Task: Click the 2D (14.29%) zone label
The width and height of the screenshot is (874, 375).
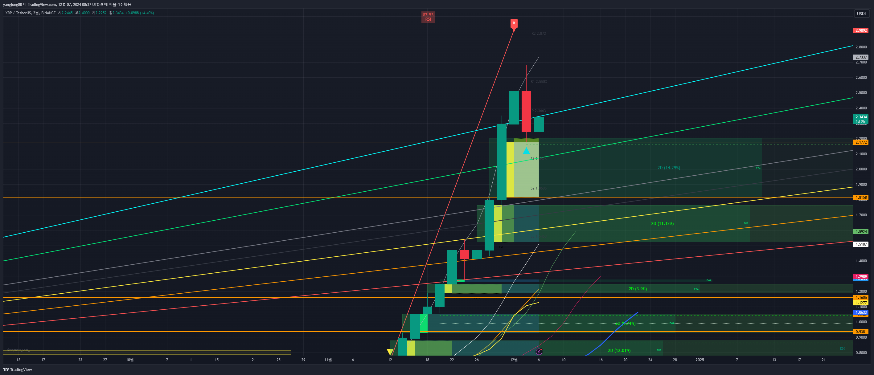Action: 669,168
